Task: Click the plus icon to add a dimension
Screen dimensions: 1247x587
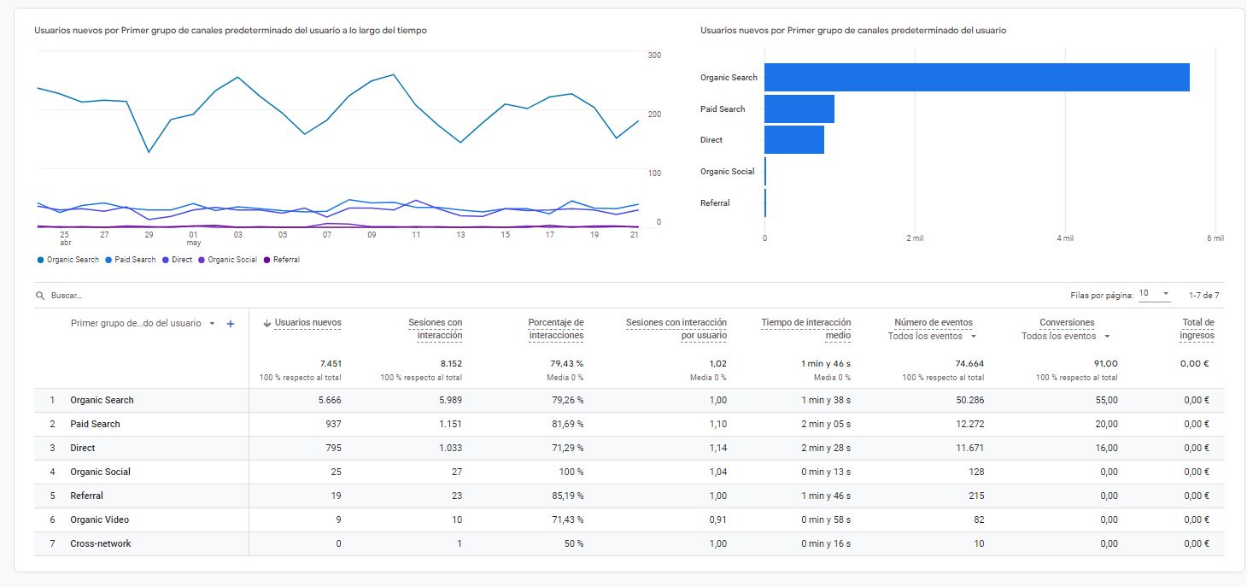Action: point(230,324)
